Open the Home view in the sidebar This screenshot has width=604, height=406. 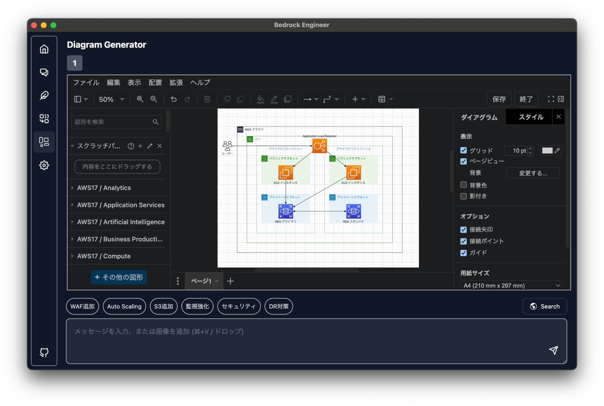[44, 49]
